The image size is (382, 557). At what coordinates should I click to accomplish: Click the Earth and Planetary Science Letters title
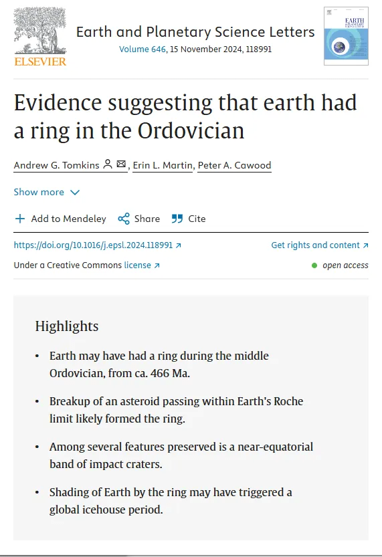[195, 32]
